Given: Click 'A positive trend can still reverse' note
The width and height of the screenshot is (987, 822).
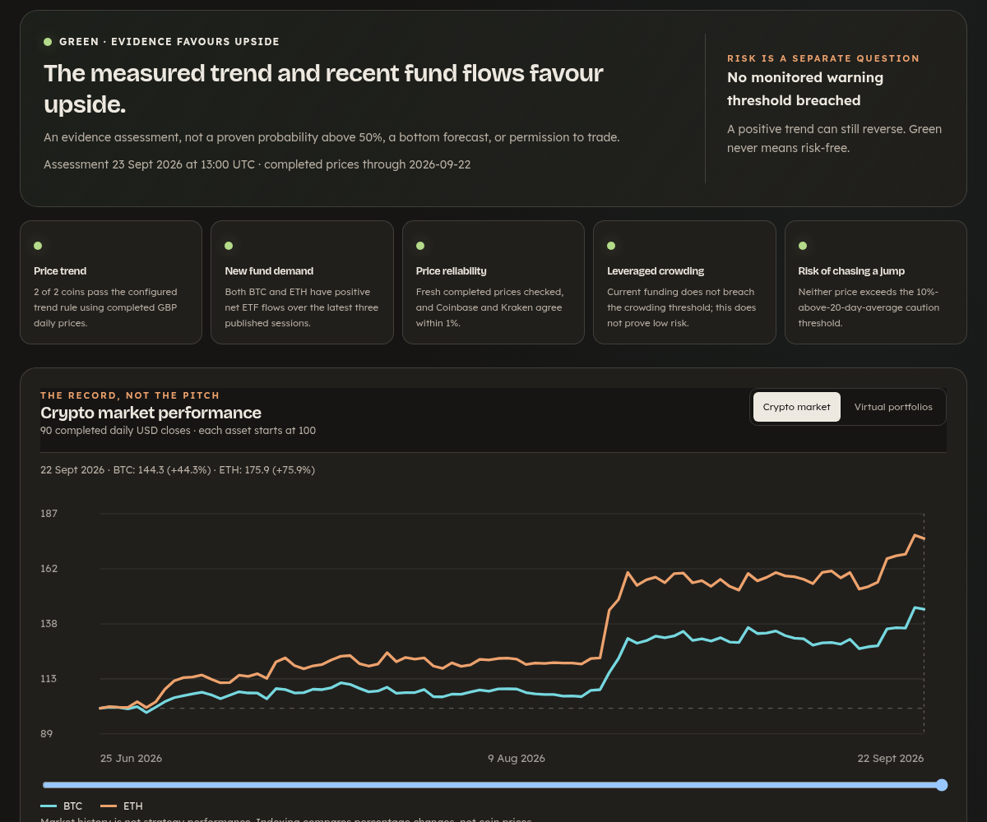Looking at the screenshot, I should (x=834, y=139).
